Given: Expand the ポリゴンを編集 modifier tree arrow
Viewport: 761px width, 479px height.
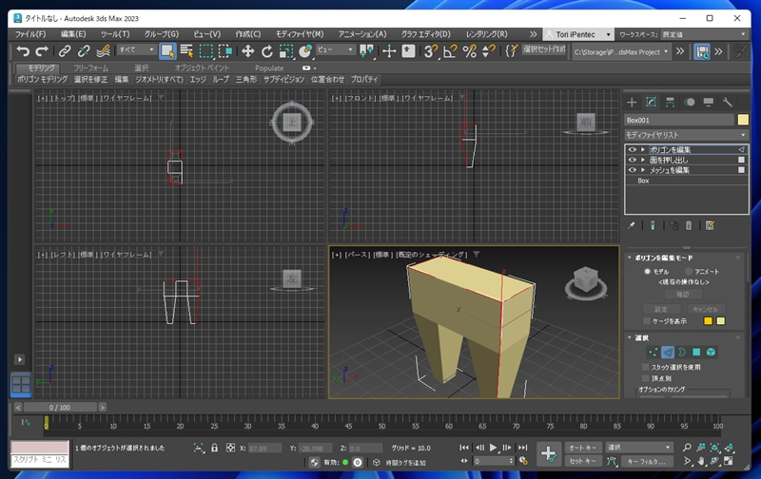Looking at the screenshot, I should (643, 149).
